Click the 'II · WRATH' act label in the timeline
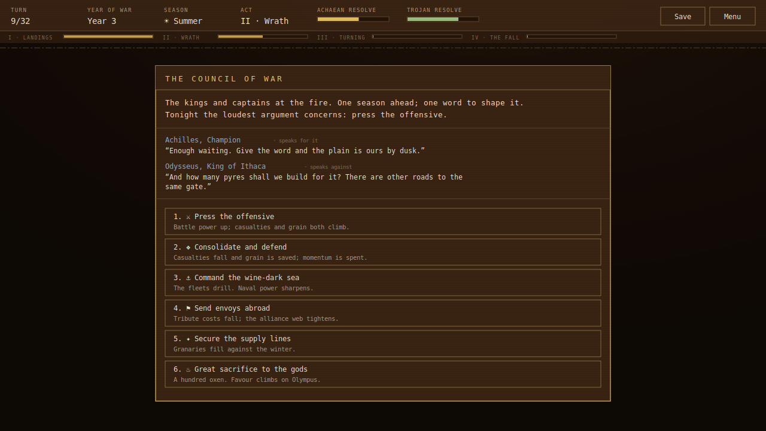766x431 pixels. 181,38
